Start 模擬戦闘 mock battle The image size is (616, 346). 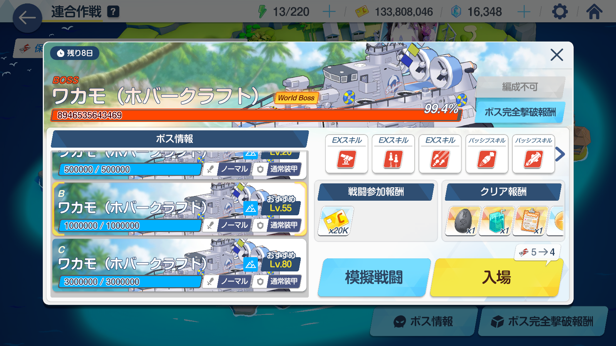pos(374,277)
